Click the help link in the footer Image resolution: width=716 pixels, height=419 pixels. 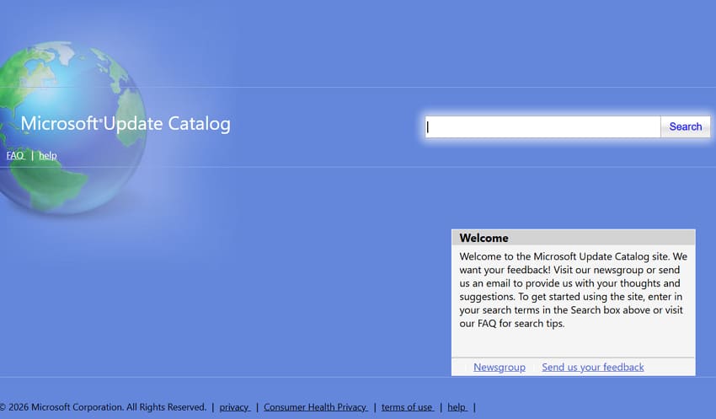point(457,407)
